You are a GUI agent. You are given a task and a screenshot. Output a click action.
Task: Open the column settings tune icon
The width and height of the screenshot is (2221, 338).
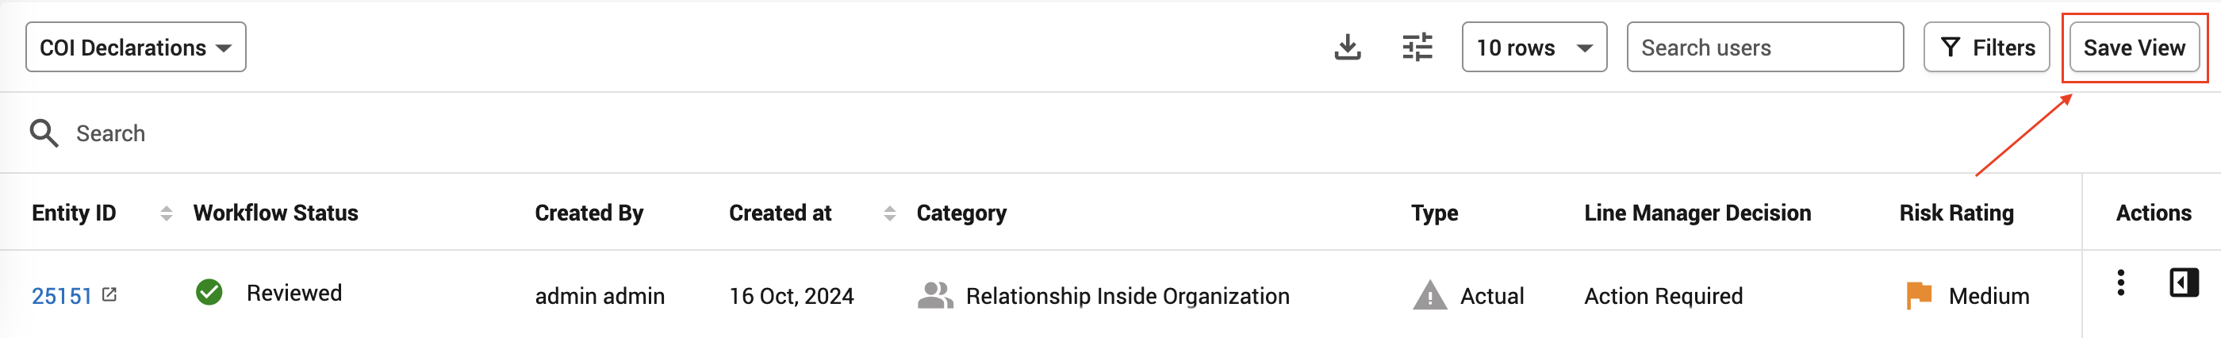(1417, 48)
